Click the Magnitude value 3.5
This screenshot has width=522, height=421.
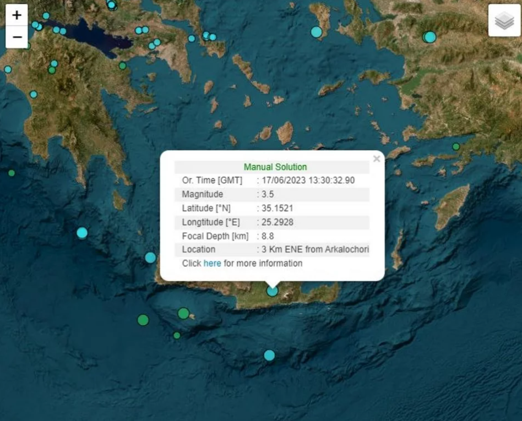[x=268, y=194]
